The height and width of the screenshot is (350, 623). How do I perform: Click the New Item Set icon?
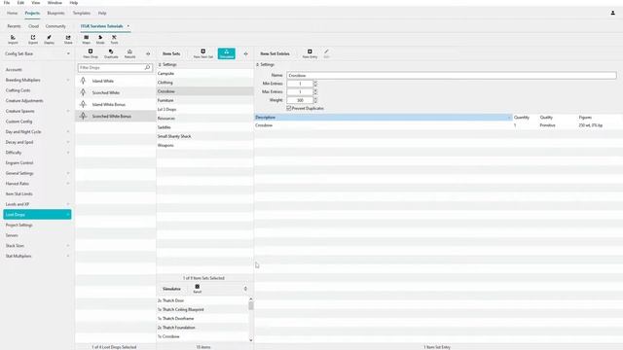click(203, 53)
